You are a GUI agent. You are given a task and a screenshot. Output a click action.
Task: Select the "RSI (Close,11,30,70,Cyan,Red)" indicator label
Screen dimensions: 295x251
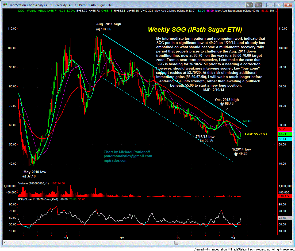38,200
